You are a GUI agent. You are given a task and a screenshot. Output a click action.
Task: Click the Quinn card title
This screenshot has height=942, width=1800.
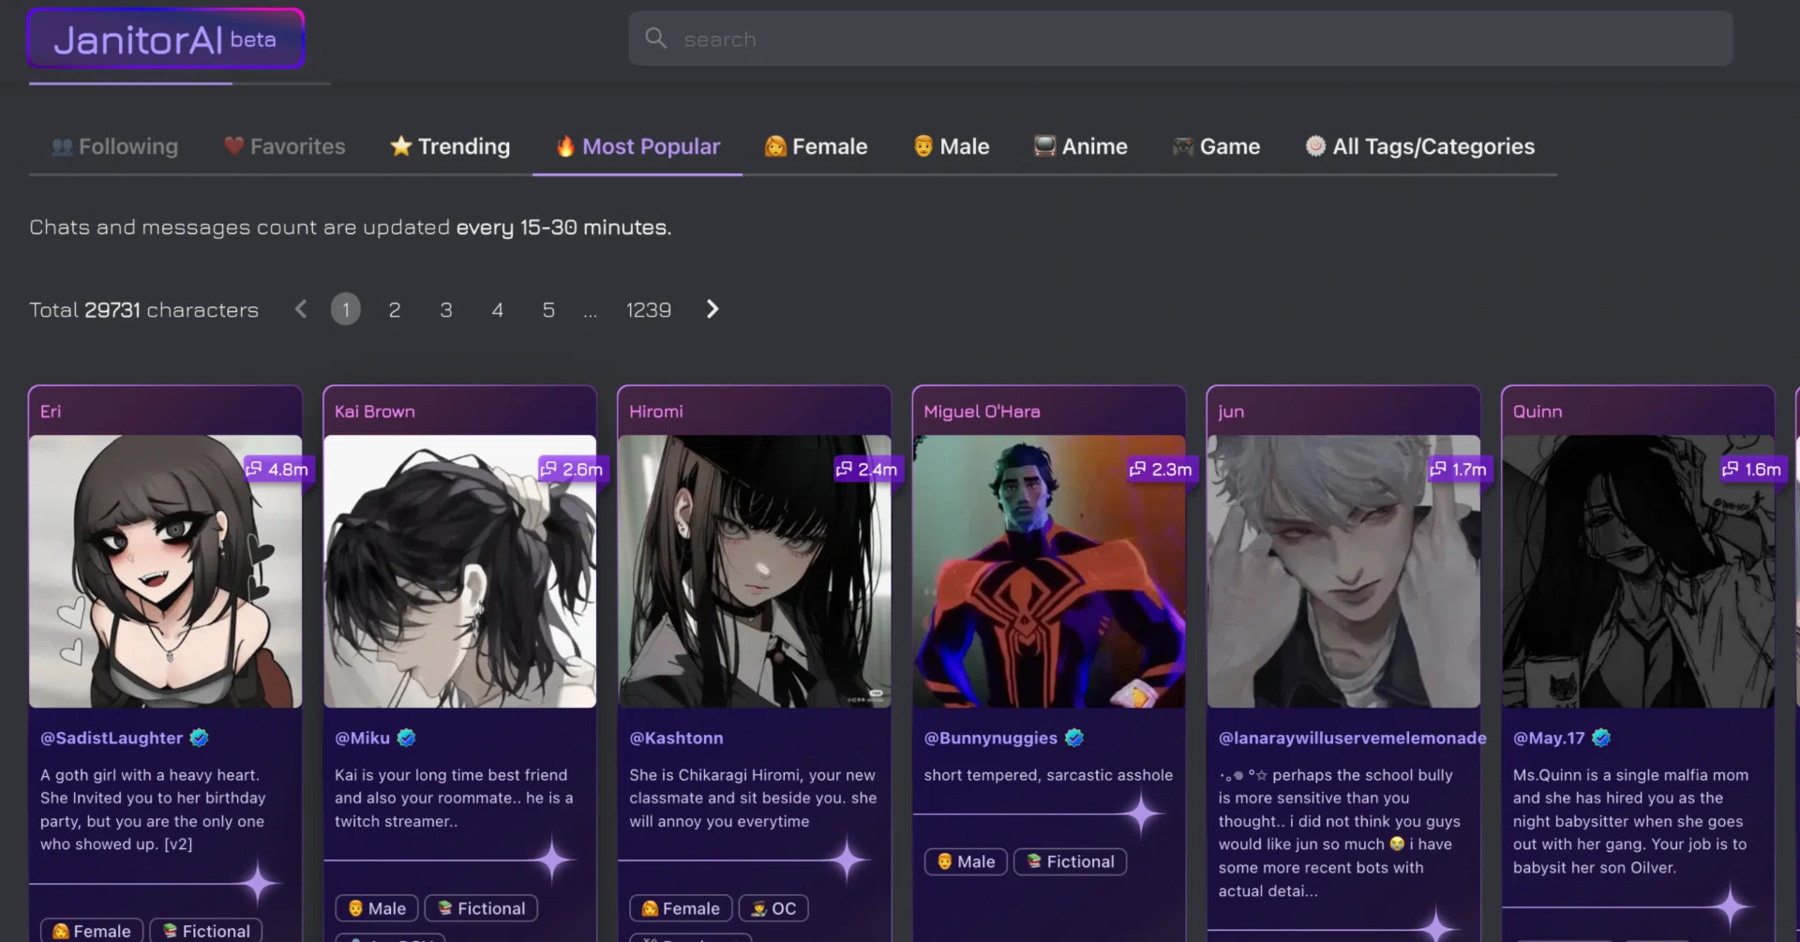[x=1537, y=411]
